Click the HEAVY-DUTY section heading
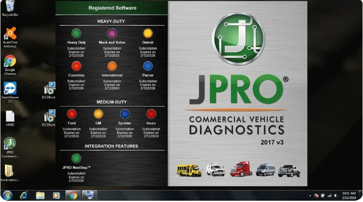Viewport: 363px width, 202px height. tap(111, 21)
